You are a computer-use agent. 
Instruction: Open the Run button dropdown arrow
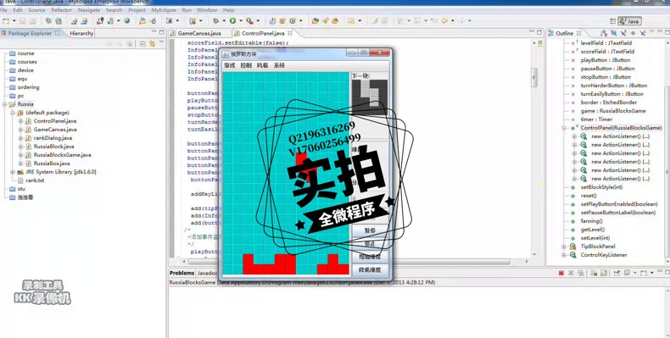pos(241,20)
